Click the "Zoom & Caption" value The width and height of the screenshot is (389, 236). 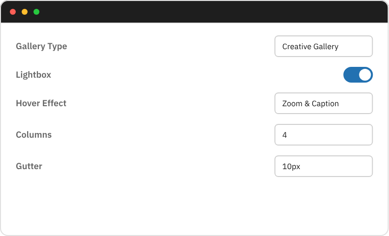point(310,104)
